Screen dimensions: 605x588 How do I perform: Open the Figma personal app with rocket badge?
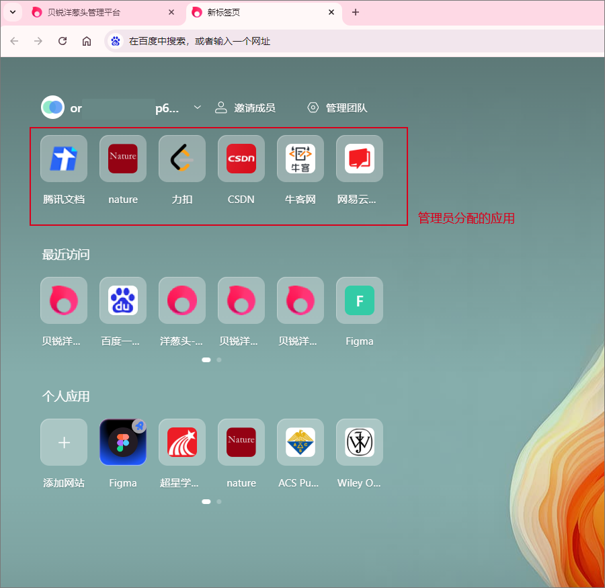[123, 442]
